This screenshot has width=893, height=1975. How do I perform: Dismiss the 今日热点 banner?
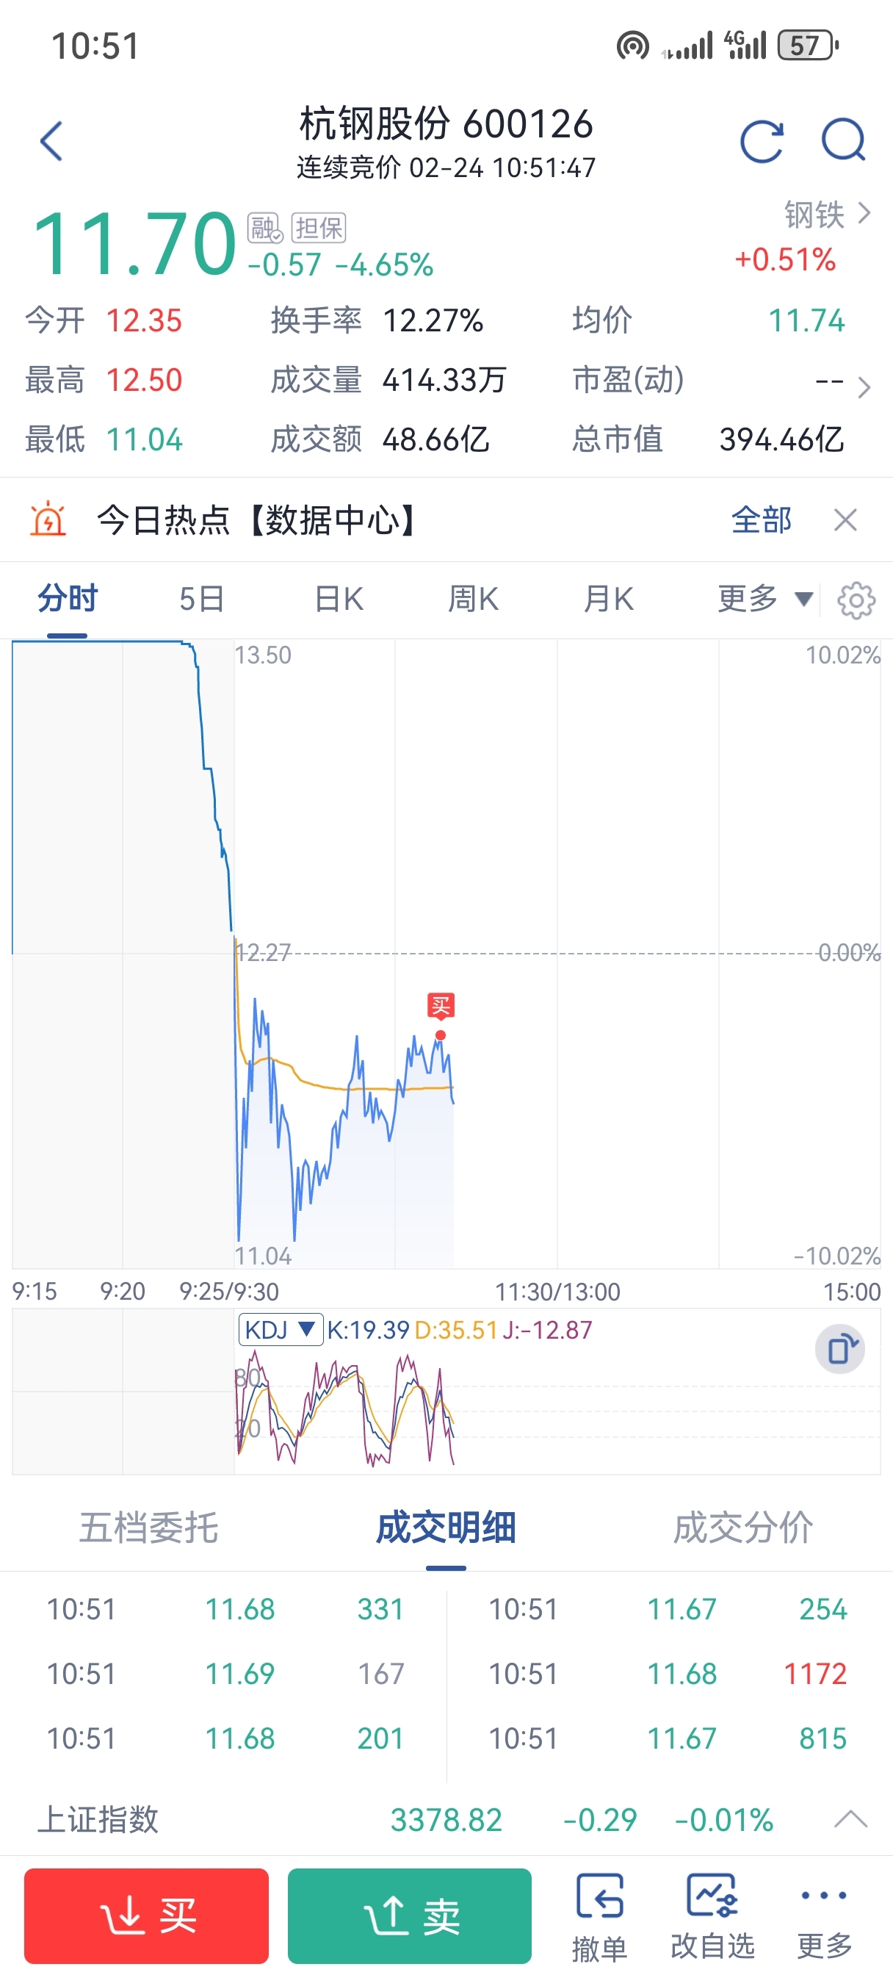tap(845, 521)
